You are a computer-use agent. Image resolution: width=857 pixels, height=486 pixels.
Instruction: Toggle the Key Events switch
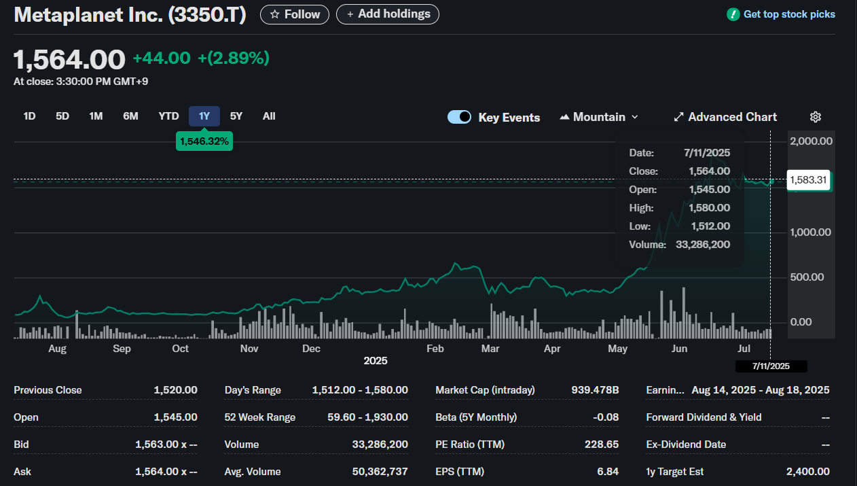click(x=460, y=117)
